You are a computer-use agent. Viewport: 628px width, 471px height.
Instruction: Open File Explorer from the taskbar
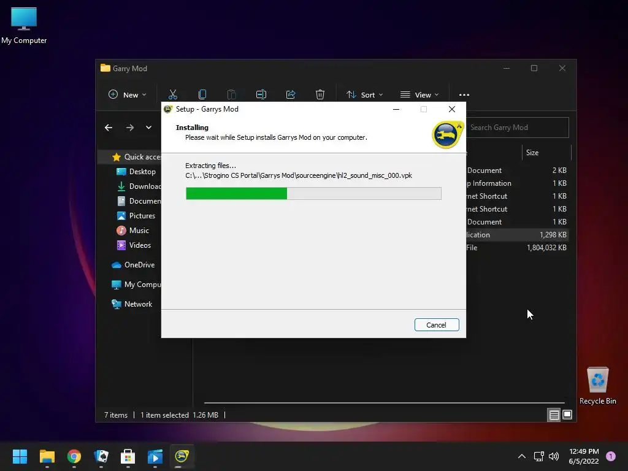point(47,456)
